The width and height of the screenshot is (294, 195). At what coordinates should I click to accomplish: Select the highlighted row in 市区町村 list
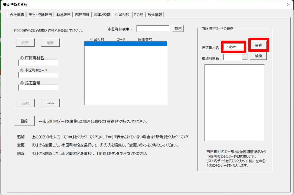(126, 44)
